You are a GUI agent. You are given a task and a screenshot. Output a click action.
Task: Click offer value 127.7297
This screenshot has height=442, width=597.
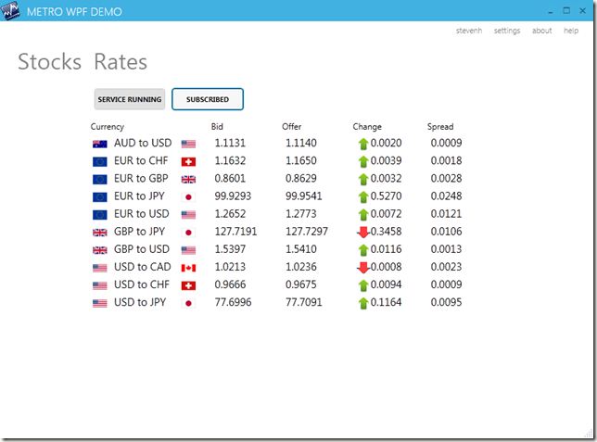(307, 232)
